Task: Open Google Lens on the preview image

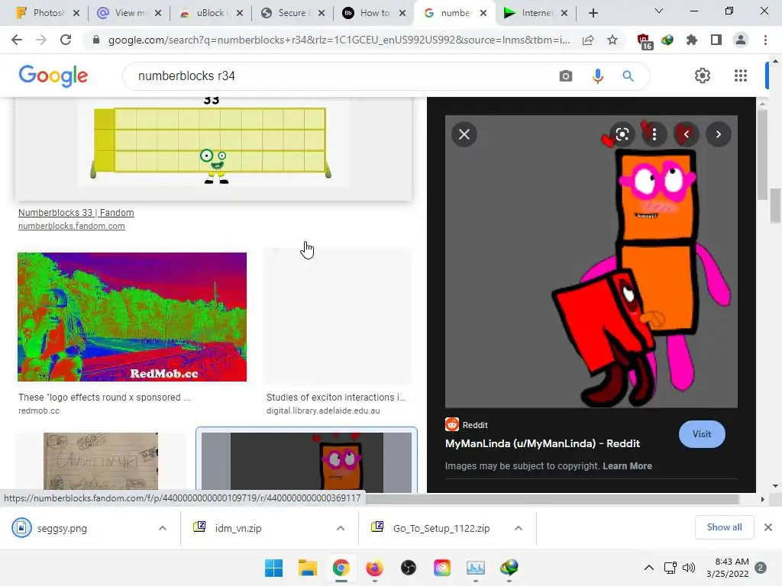Action: click(x=622, y=134)
